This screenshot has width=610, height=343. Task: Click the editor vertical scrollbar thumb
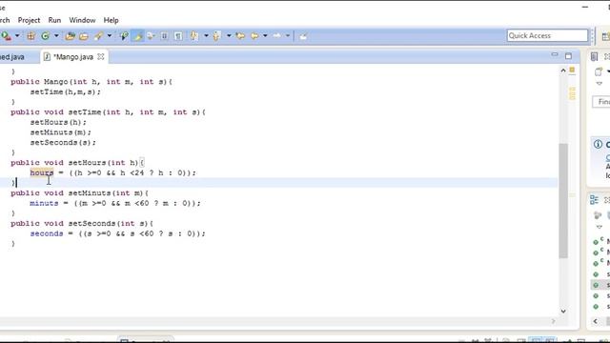click(563, 201)
